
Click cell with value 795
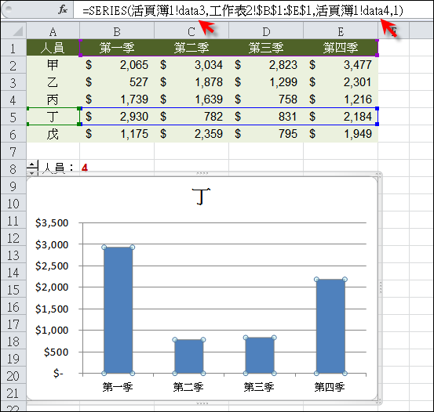(x=266, y=134)
